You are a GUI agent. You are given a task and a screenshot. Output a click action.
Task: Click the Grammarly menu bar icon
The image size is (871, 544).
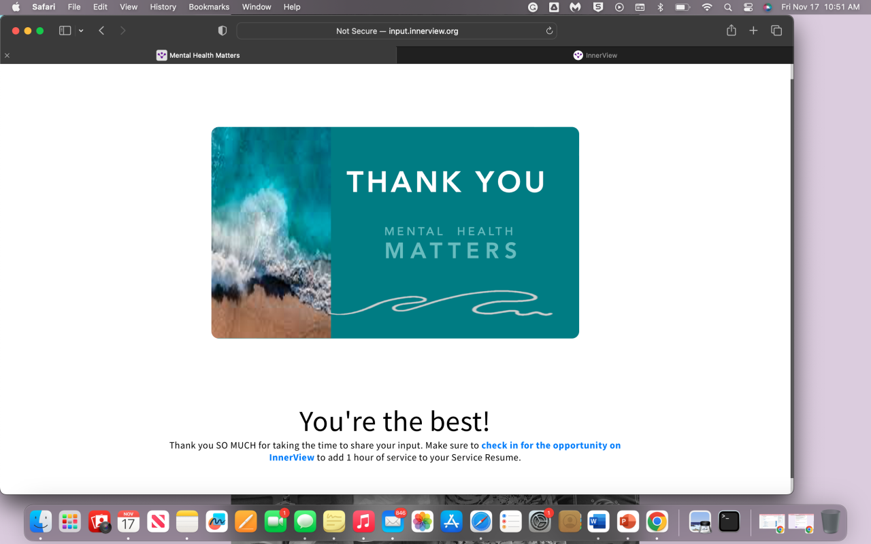pyautogui.click(x=533, y=7)
